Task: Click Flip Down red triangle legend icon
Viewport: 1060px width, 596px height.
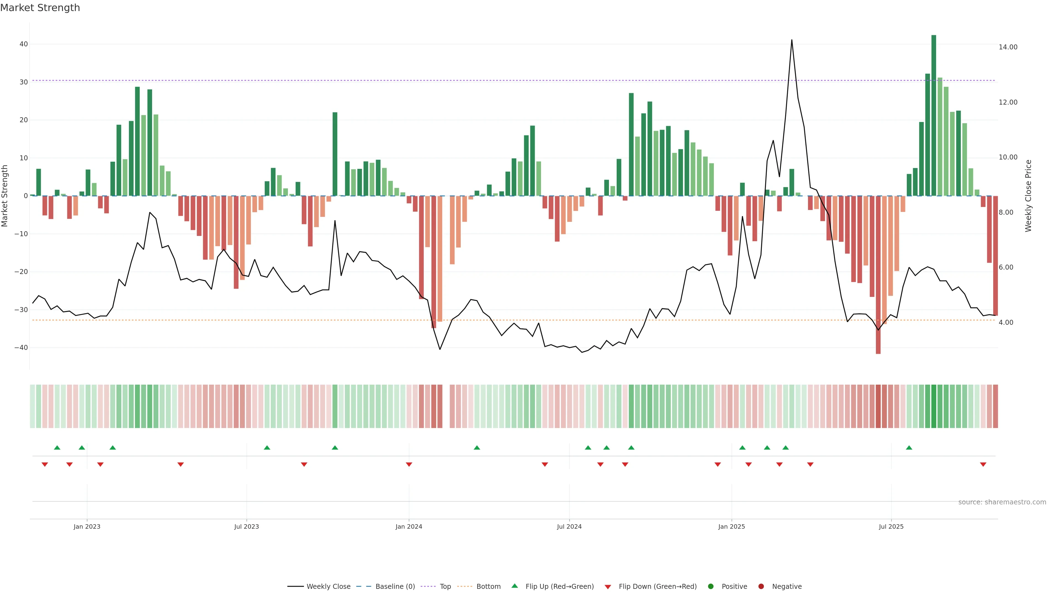Action: (608, 587)
